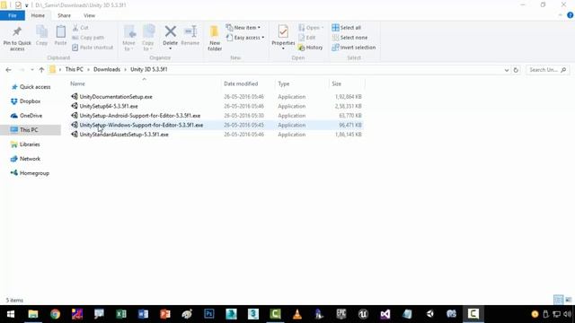Click Copy path in Clipboard group
The width and height of the screenshot is (575, 323).
point(88,38)
